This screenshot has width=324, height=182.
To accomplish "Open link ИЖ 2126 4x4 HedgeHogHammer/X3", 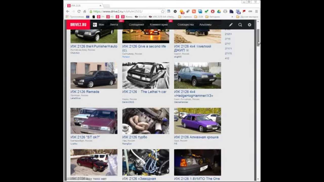I will coord(194,94).
